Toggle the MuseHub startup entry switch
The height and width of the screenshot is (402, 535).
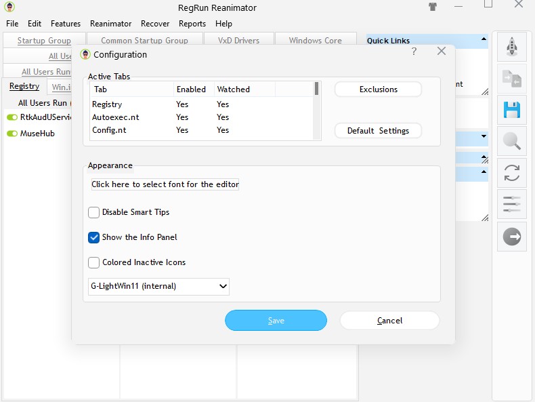12,134
